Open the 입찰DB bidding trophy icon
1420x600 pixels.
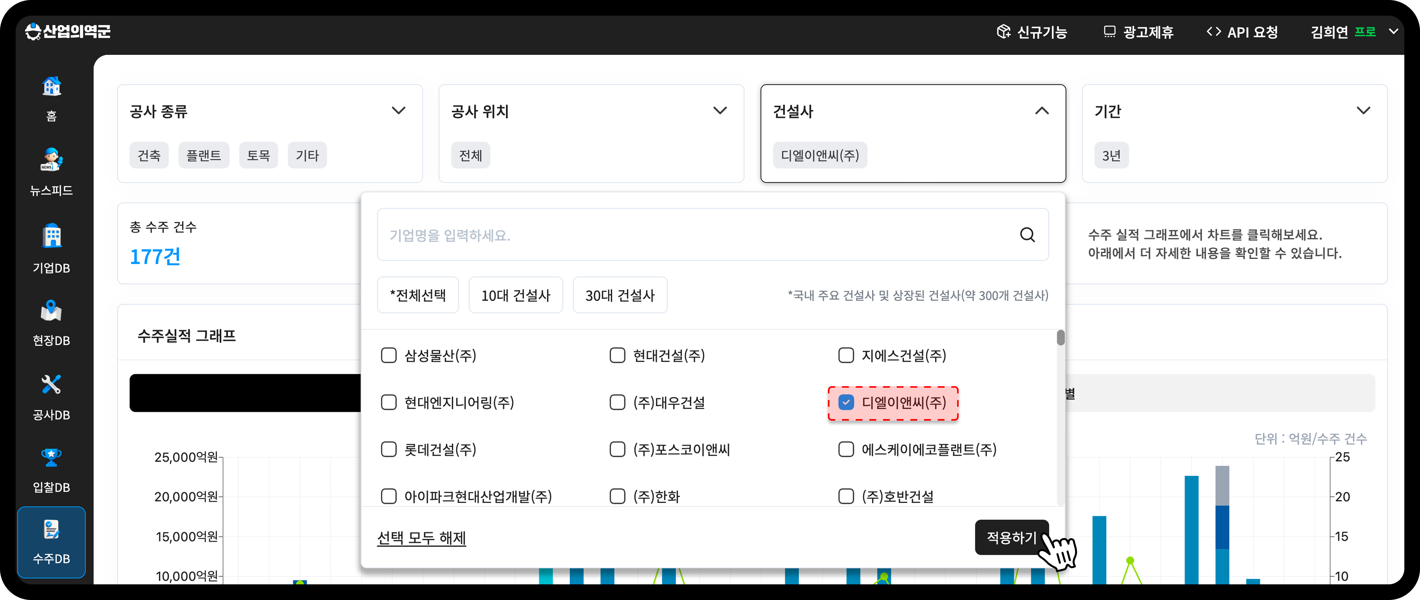(x=51, y=457)
